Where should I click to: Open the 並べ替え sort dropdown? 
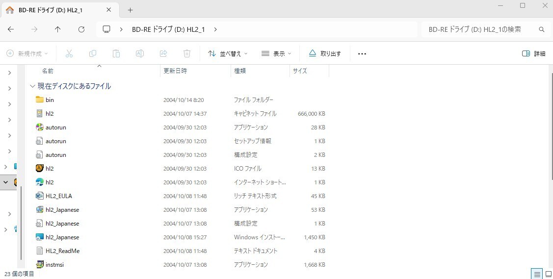tap(228, 53)
